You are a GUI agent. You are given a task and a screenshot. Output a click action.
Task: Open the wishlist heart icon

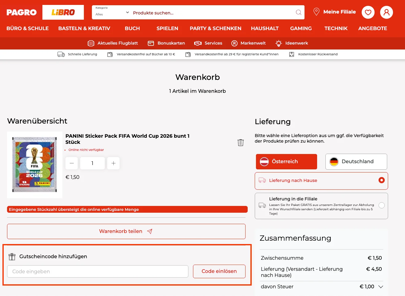click(x=368, y=12)
